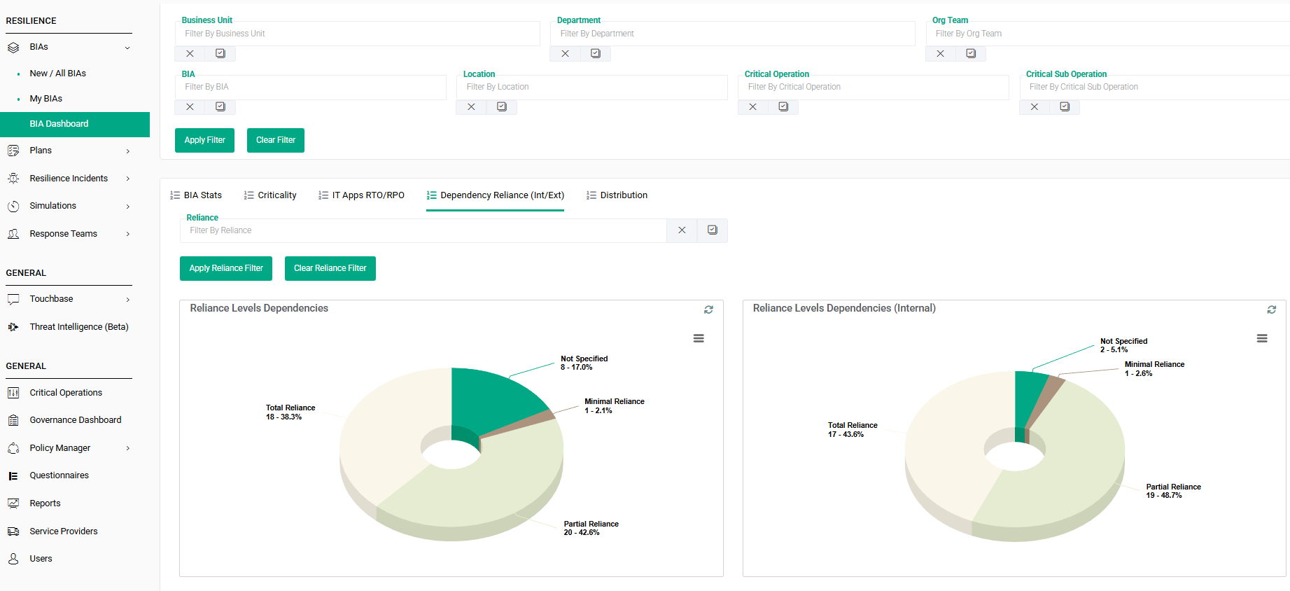The height and width of the screenshot is (591, 1290).
Task: Click the Threat Intelligence (Beta) icon
Action: 13,327
